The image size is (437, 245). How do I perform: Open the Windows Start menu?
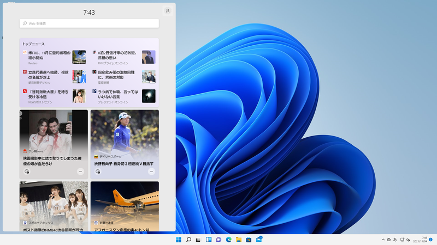pos(179,240)
